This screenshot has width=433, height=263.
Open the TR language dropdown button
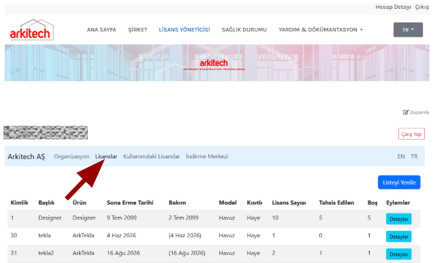point(408,30)
